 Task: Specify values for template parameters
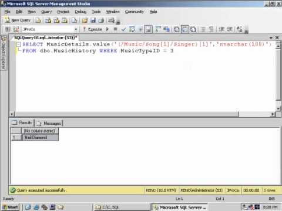(x=240, y=29)
